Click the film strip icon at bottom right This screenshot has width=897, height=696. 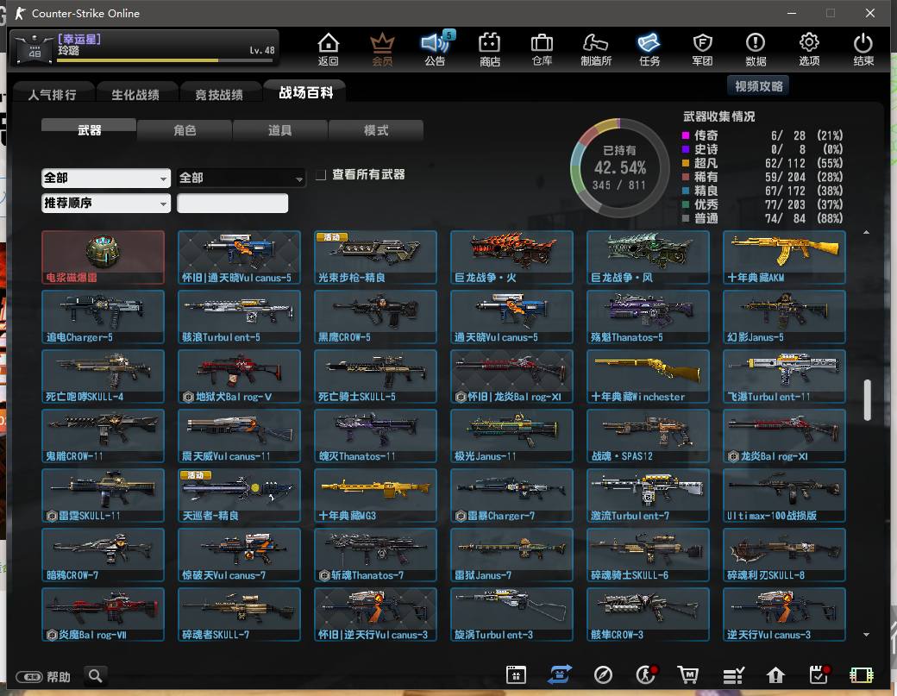coord(861,675)
